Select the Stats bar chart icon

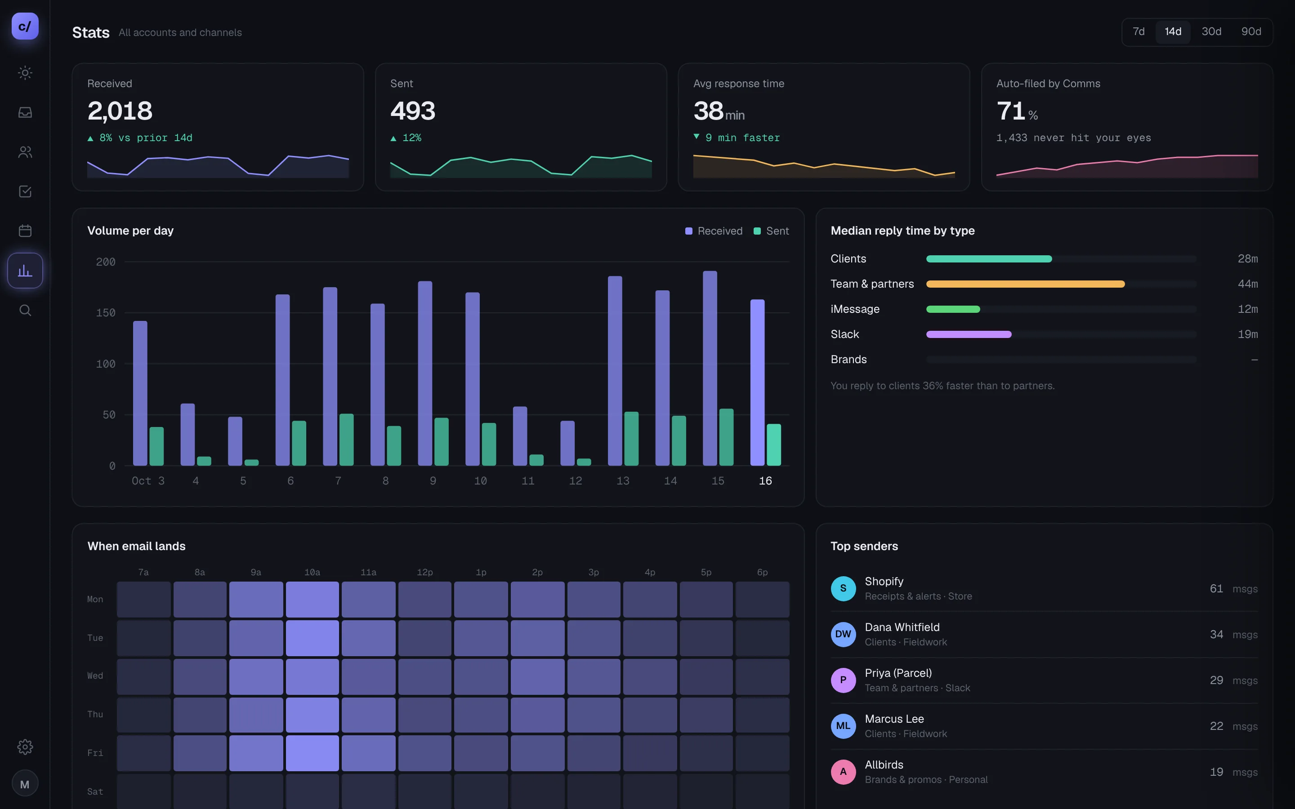[25, 270]
